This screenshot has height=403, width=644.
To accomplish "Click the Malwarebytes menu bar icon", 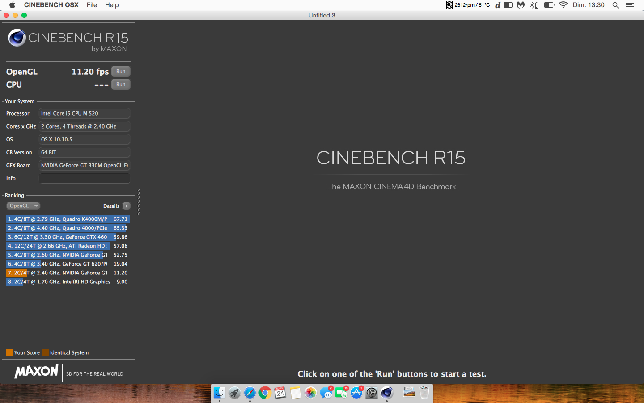I will point(521,5).
